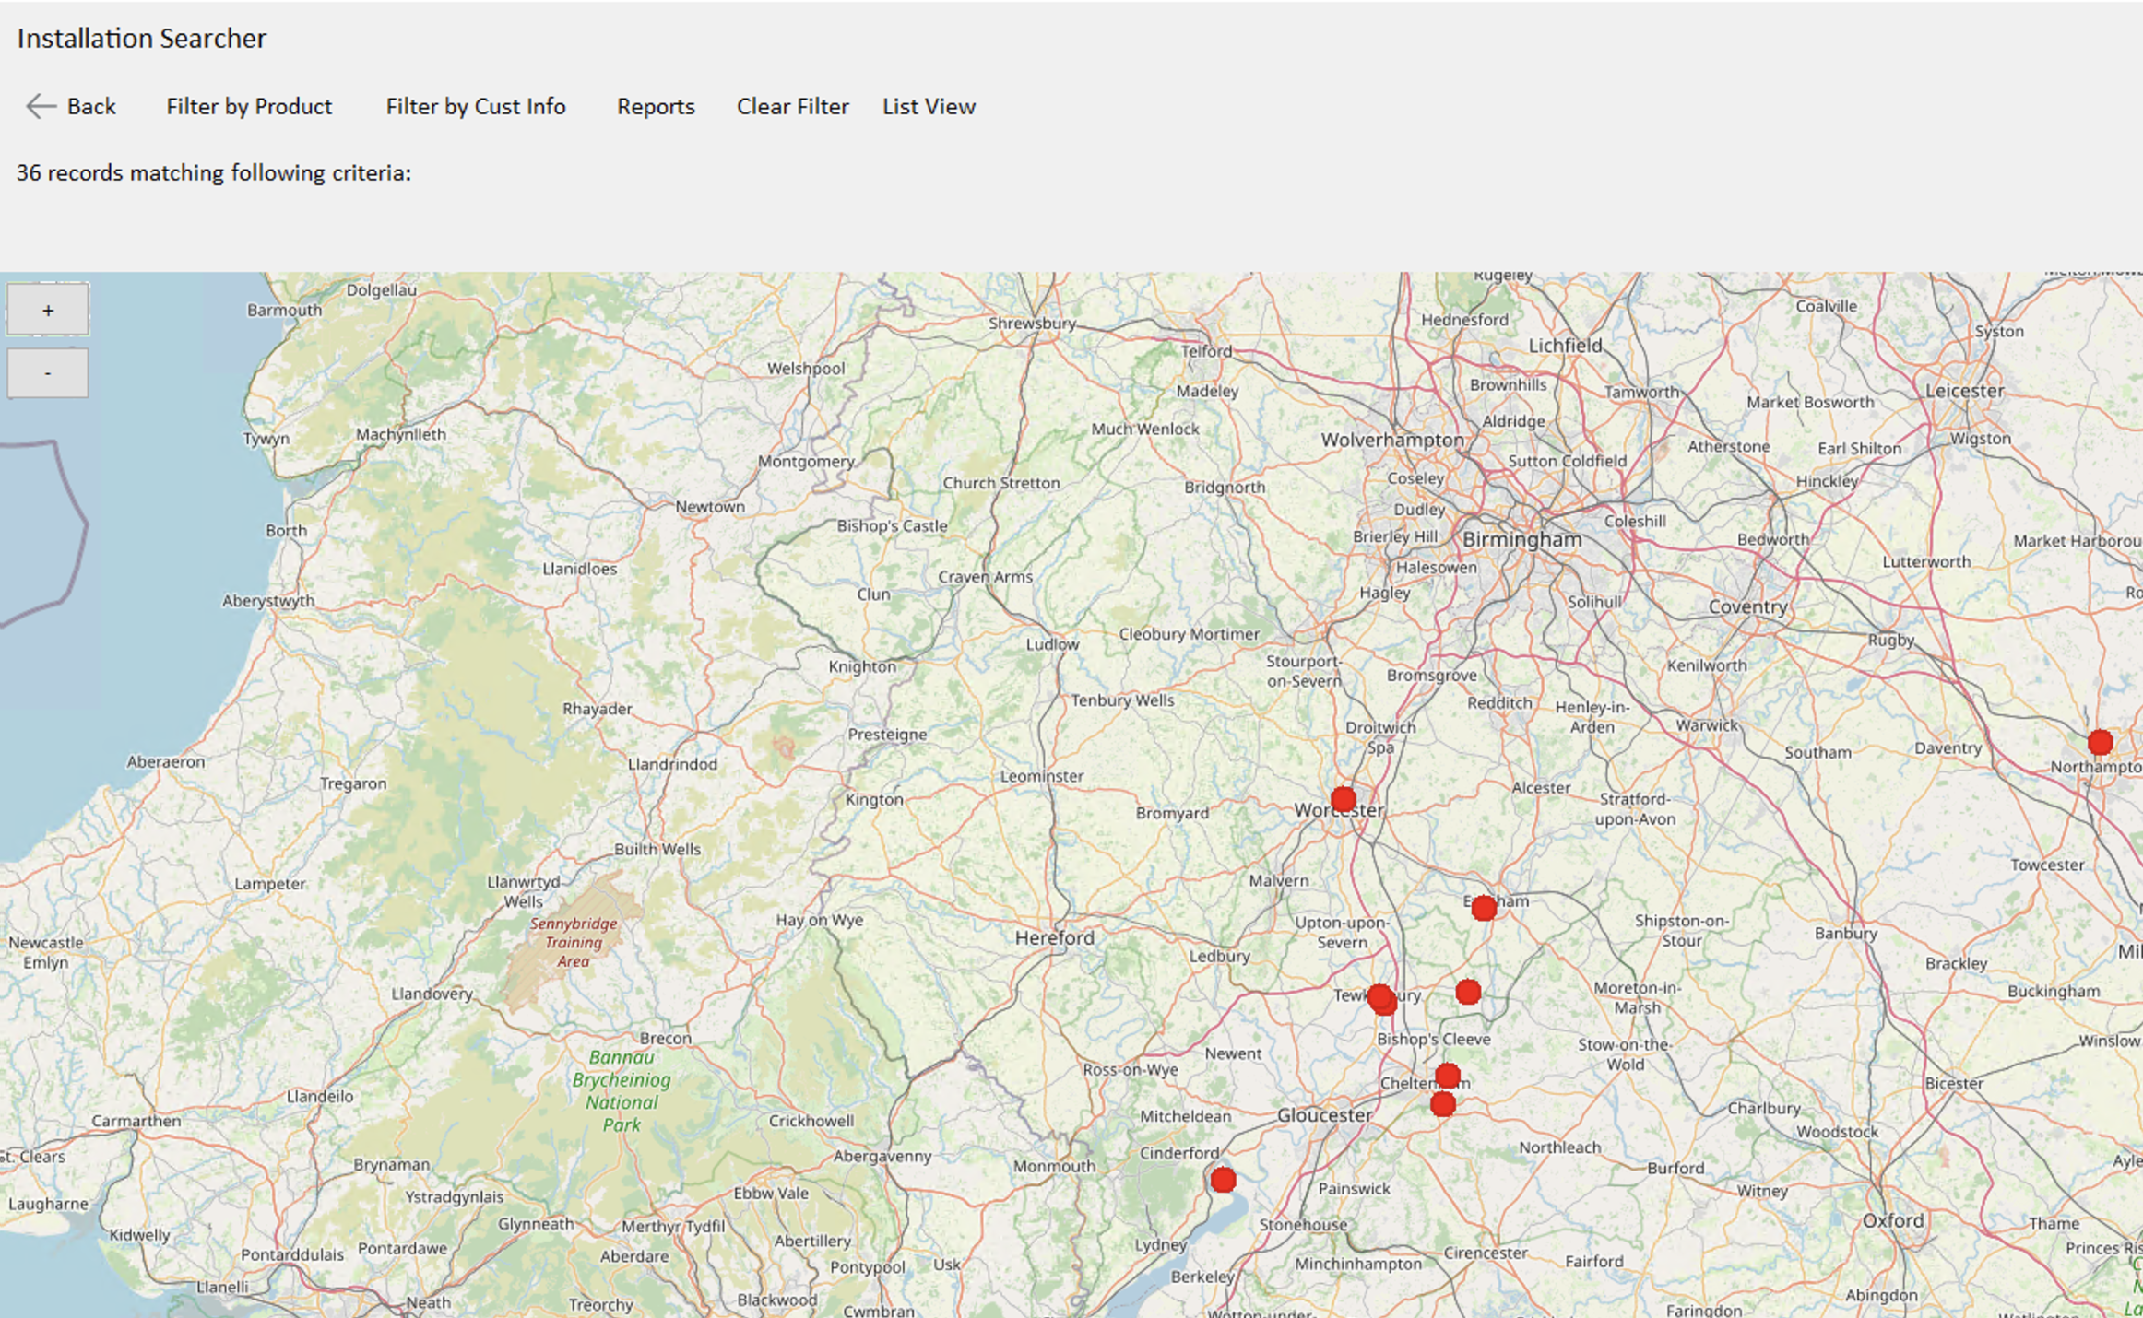Click the Stratford-upon-Avon label
The image size is (2143, 1318).
tap(1634, 808)
